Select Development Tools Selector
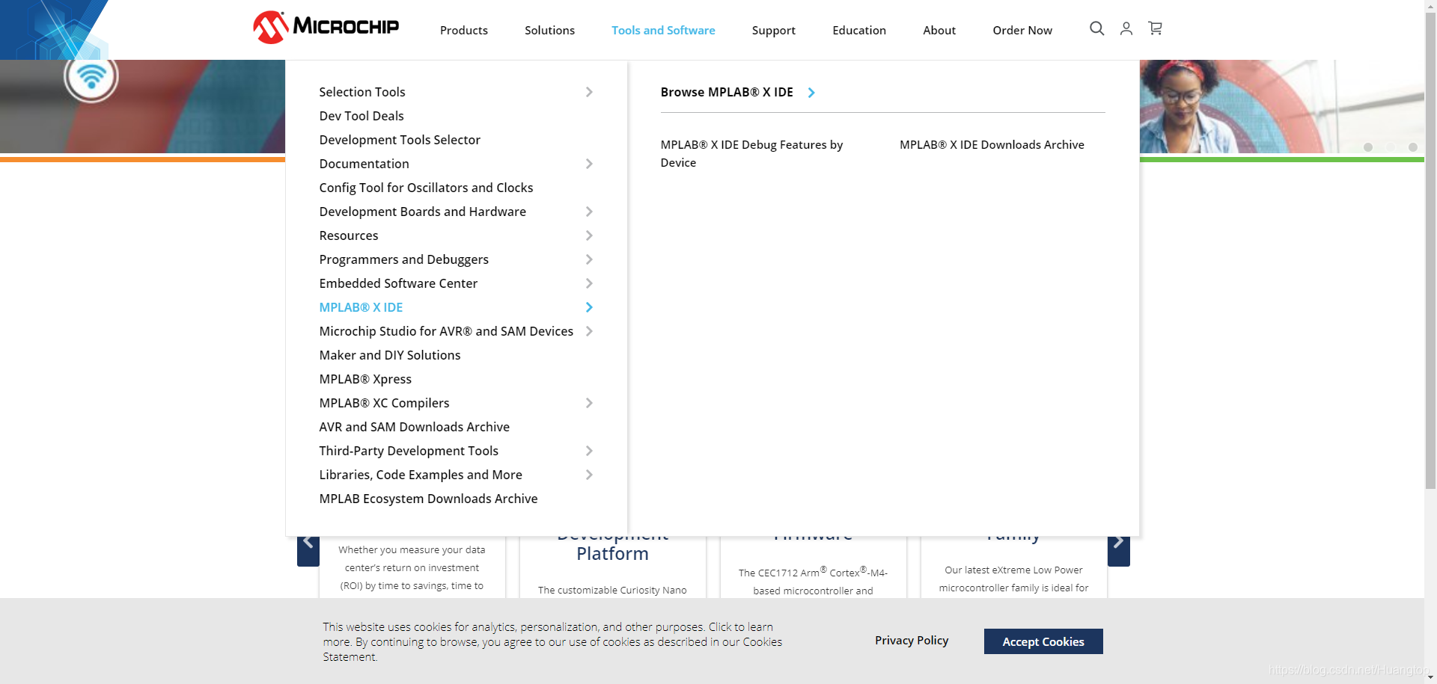Image resolution: width=1437 pixels, height=684 pixels. [x=400, y=140]
